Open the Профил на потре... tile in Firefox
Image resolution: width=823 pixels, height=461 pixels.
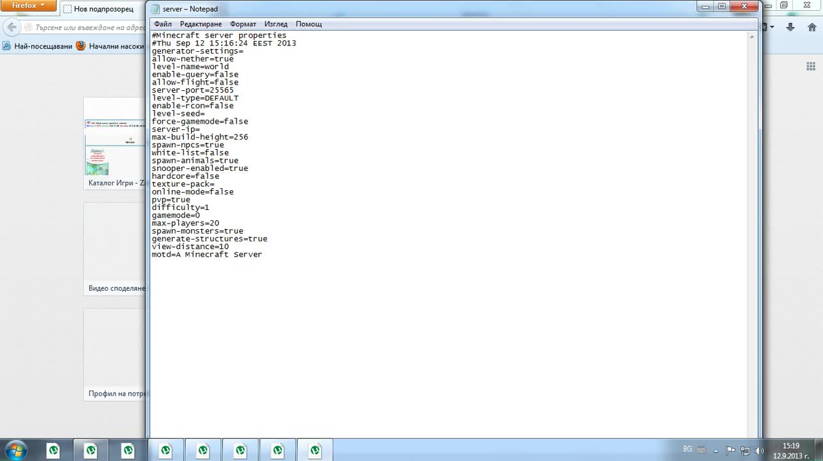point(115,355)
